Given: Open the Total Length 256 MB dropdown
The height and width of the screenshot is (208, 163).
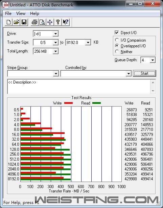Looking at the screenshot, I should pos(55,51).
